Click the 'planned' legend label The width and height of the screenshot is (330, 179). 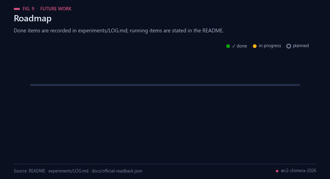click(301, 46)
